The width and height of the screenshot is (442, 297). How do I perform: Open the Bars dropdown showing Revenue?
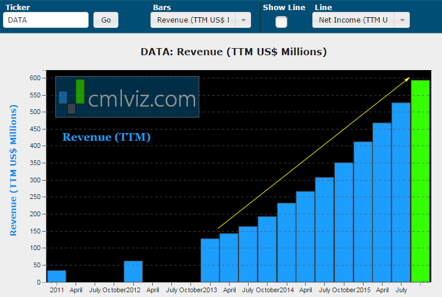(x=200, y=20)
